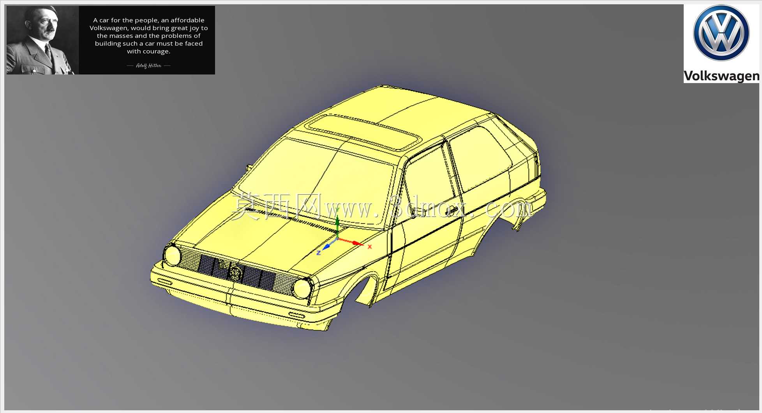Select the round headlight at the car's far corner

172,255
